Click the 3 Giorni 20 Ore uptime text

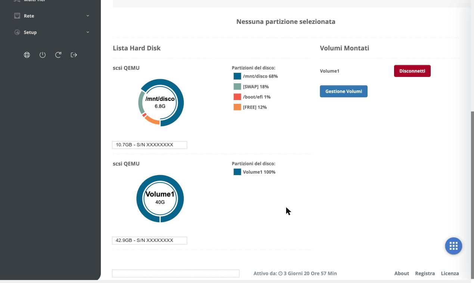click(310, 273)
